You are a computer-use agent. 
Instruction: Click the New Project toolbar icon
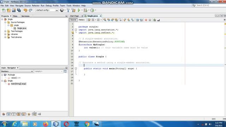point(8,10)
